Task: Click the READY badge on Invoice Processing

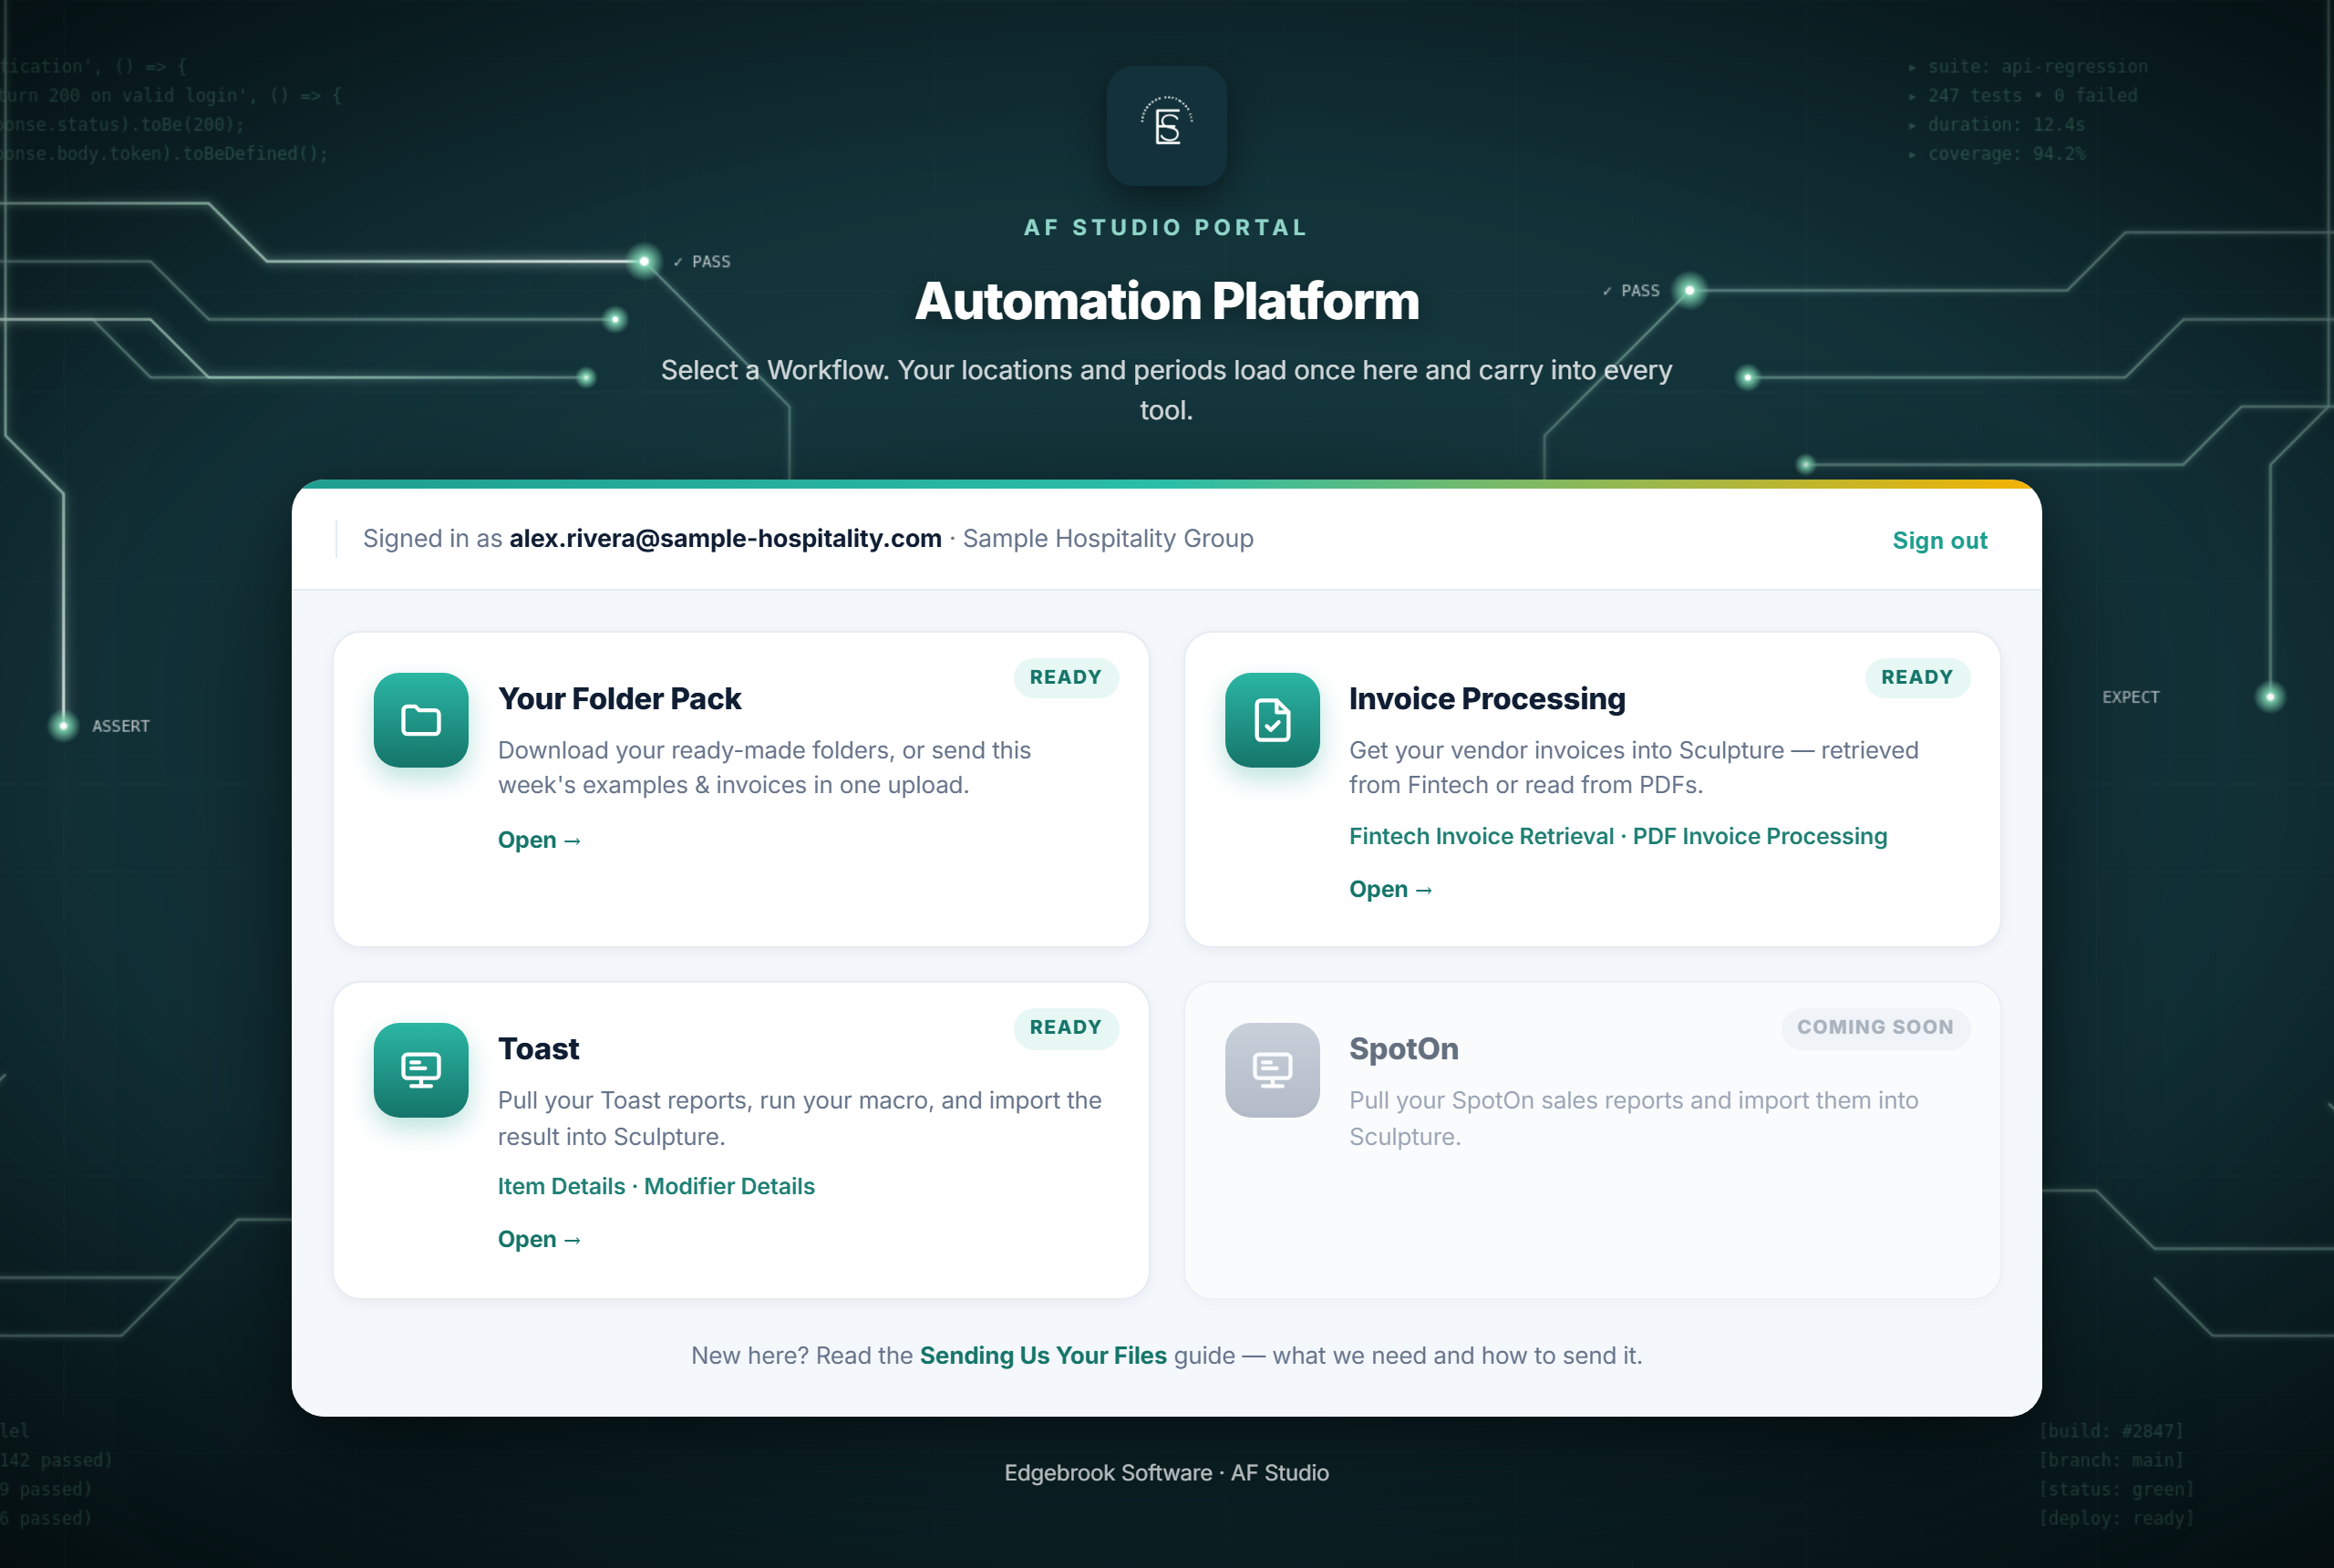Action: click(x=1917, y=677)
